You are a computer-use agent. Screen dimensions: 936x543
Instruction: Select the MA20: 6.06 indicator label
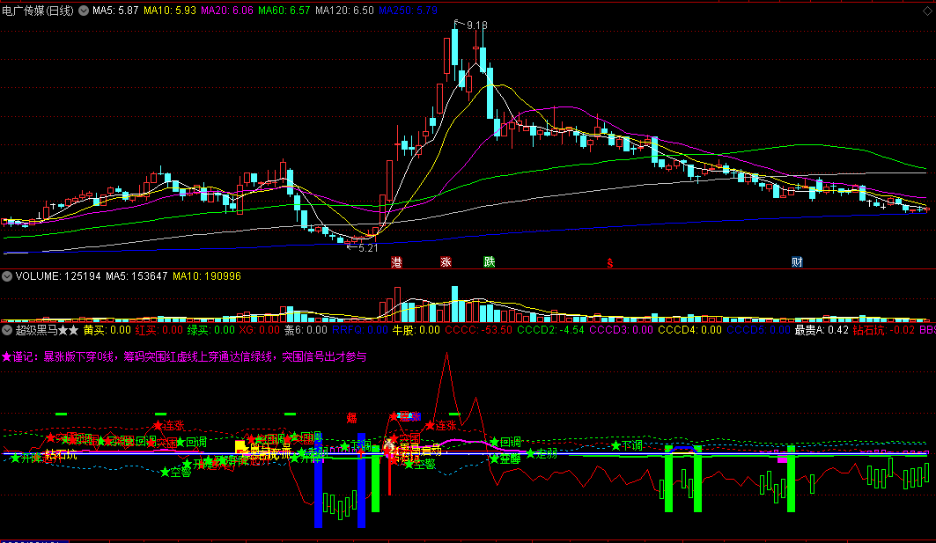click(x=227, y=11)
